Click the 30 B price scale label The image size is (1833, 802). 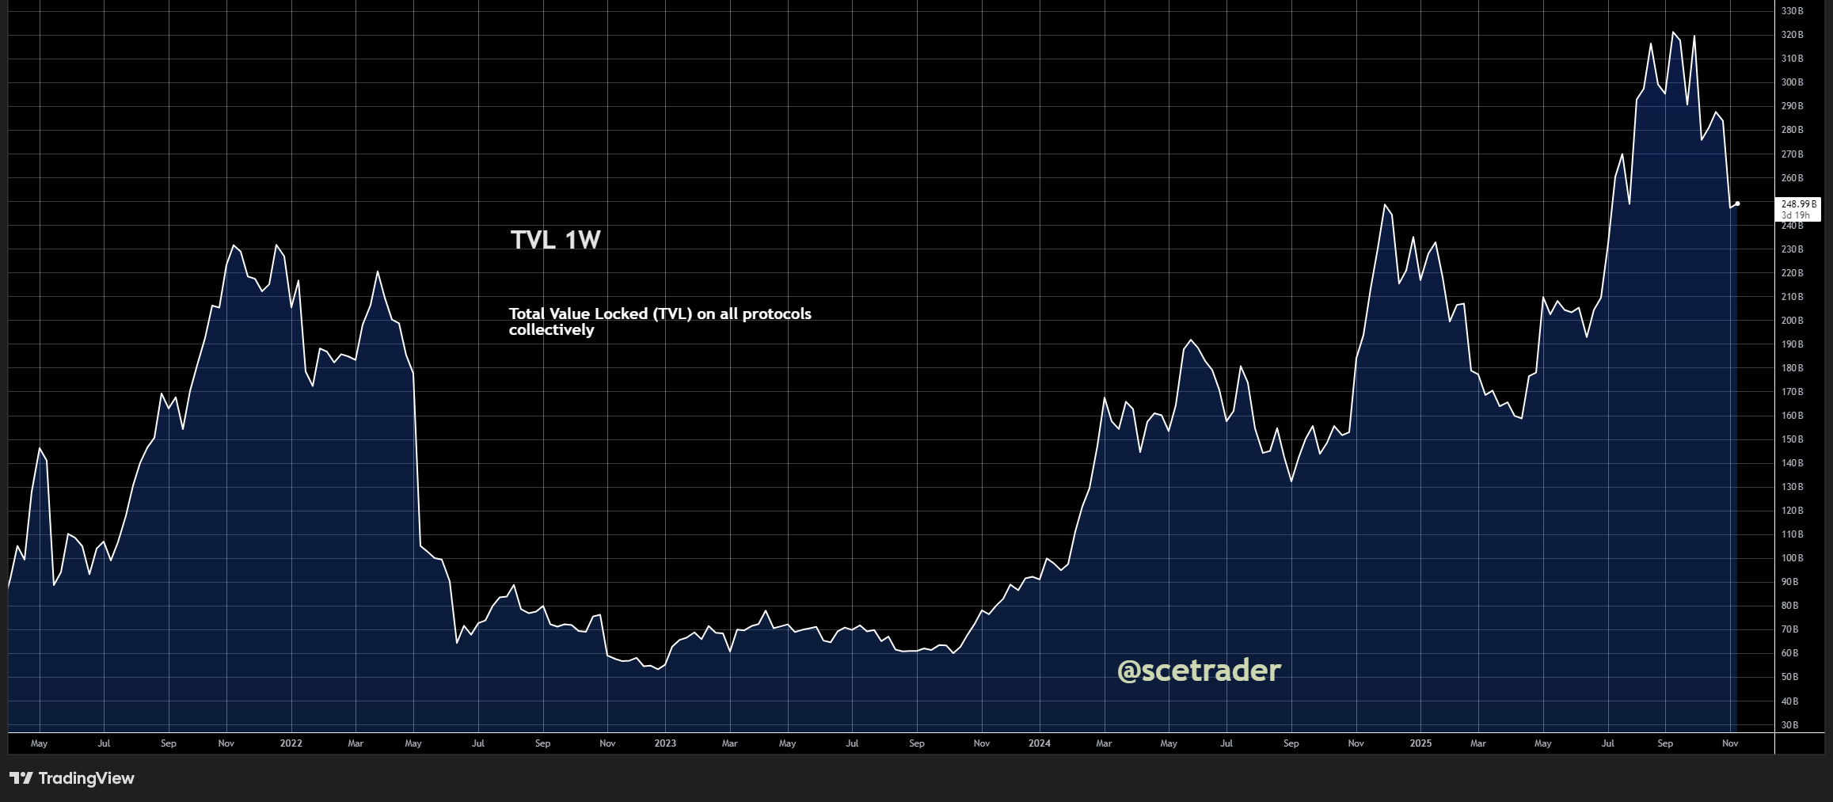point(1790,725)
